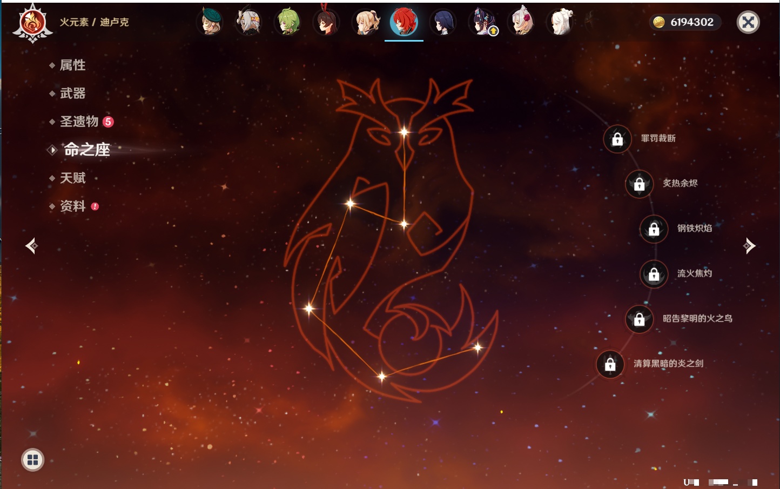Open the locked constellation 炙热余烬
The image size is (780, 489).
[639, 184]
